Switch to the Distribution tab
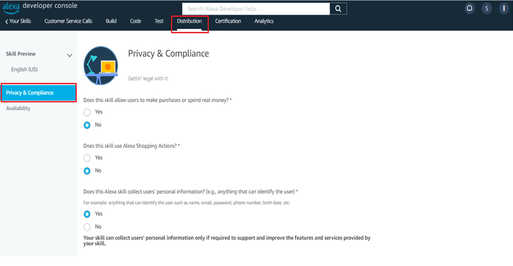Screen dimensions: 513x266 pos(189,21)
